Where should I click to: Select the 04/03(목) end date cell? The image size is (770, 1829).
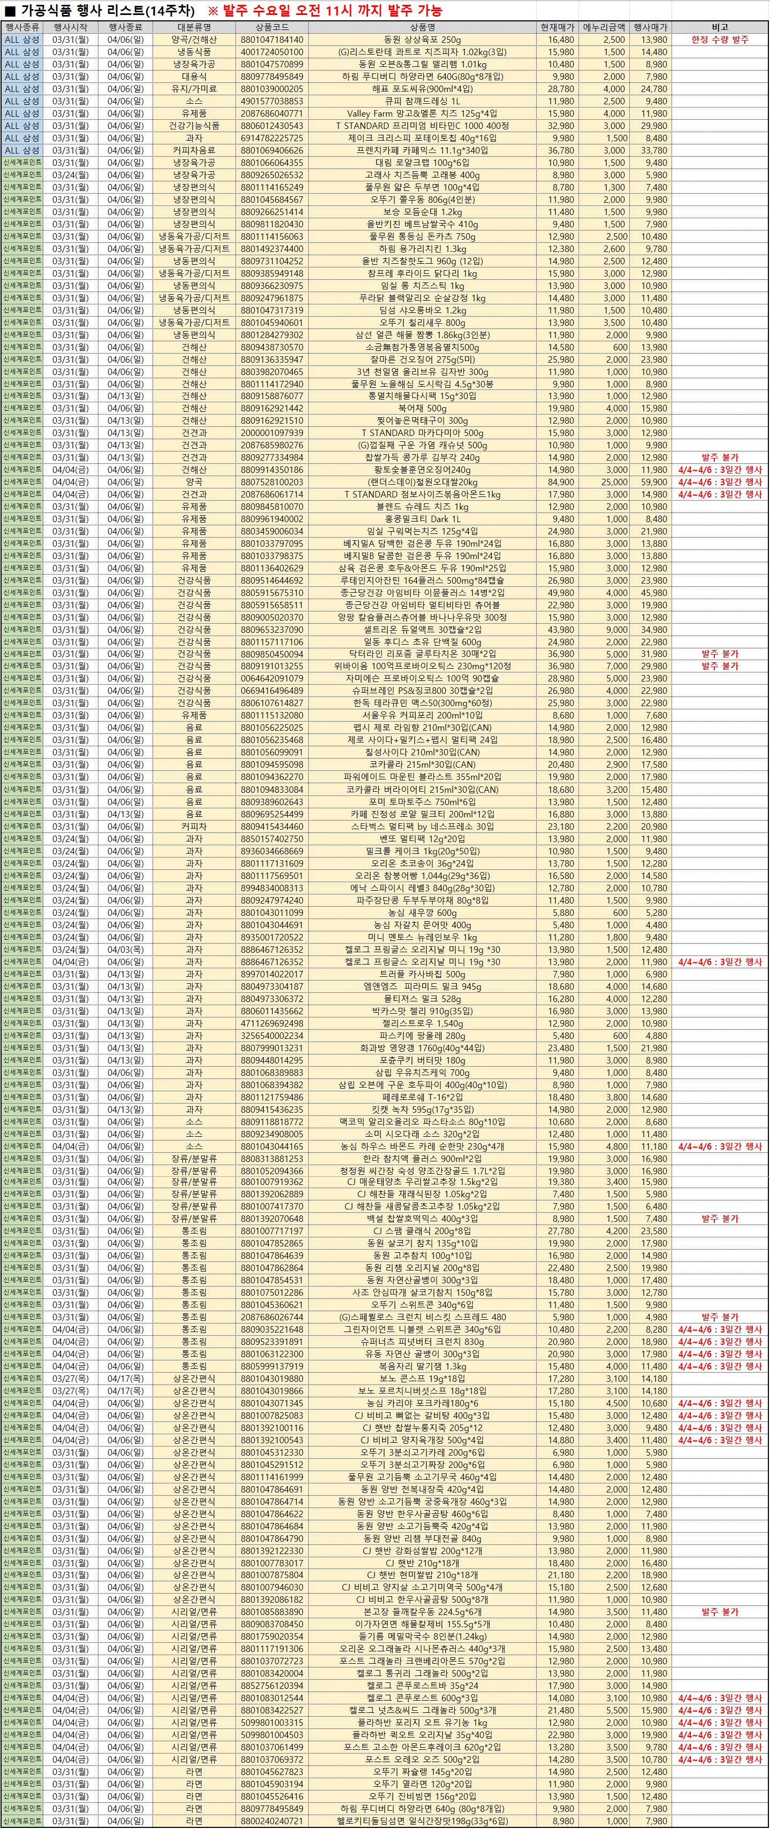coord(126,950)
